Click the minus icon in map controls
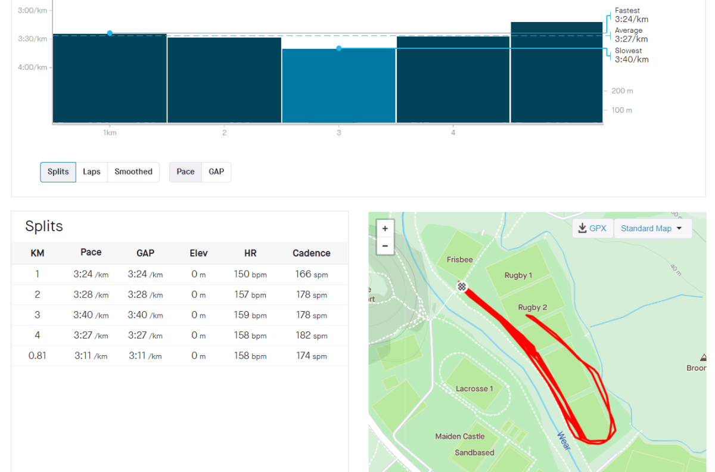715x472 pixels. [385, 245]
